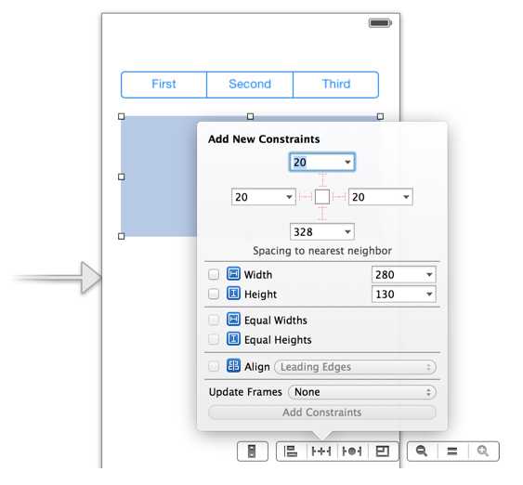Click the "Equal Widths" label
The height and width of the screenshot is (485, 523).
(276, 321)
